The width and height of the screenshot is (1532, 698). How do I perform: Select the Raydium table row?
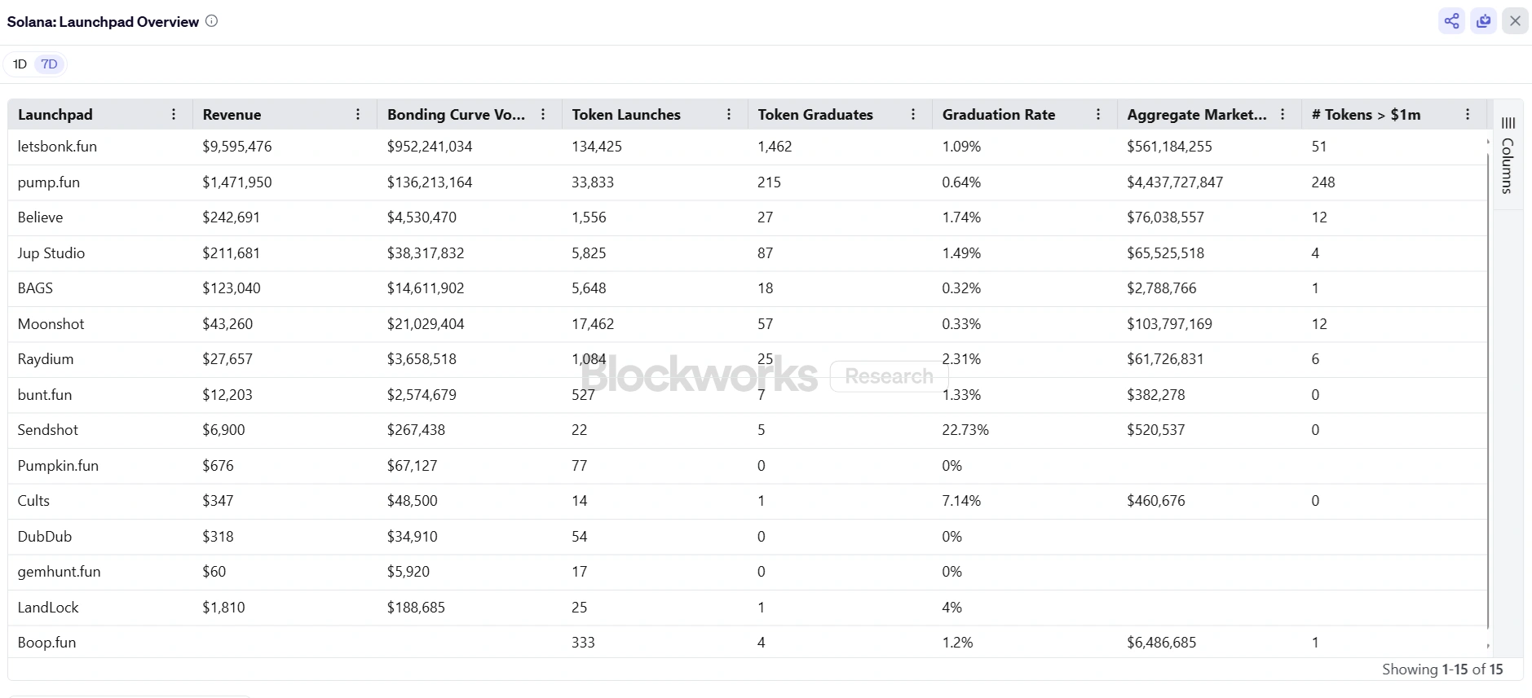point(45,358)
